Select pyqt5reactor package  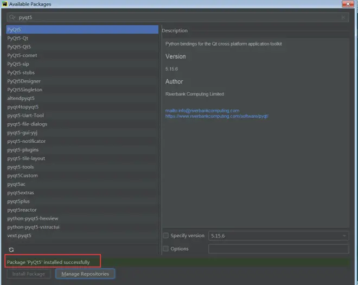coord(82,210)
